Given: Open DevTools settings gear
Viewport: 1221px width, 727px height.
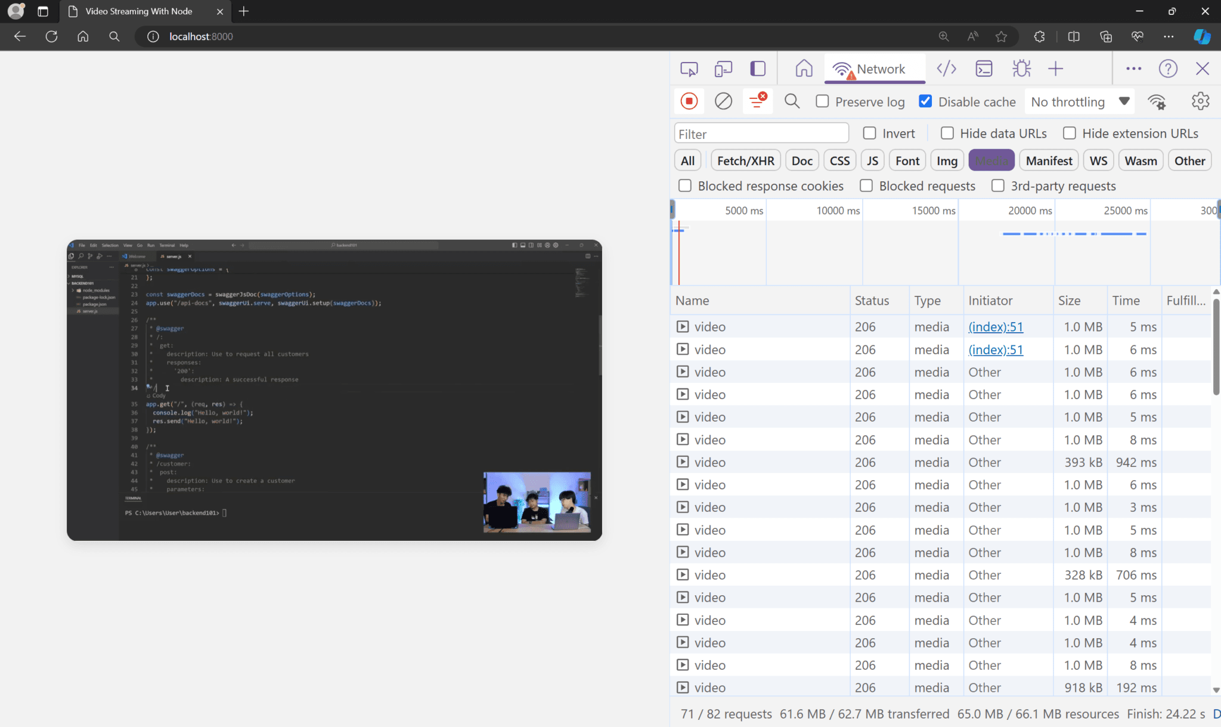Looking at the screenshot, I should (1200, 101).
